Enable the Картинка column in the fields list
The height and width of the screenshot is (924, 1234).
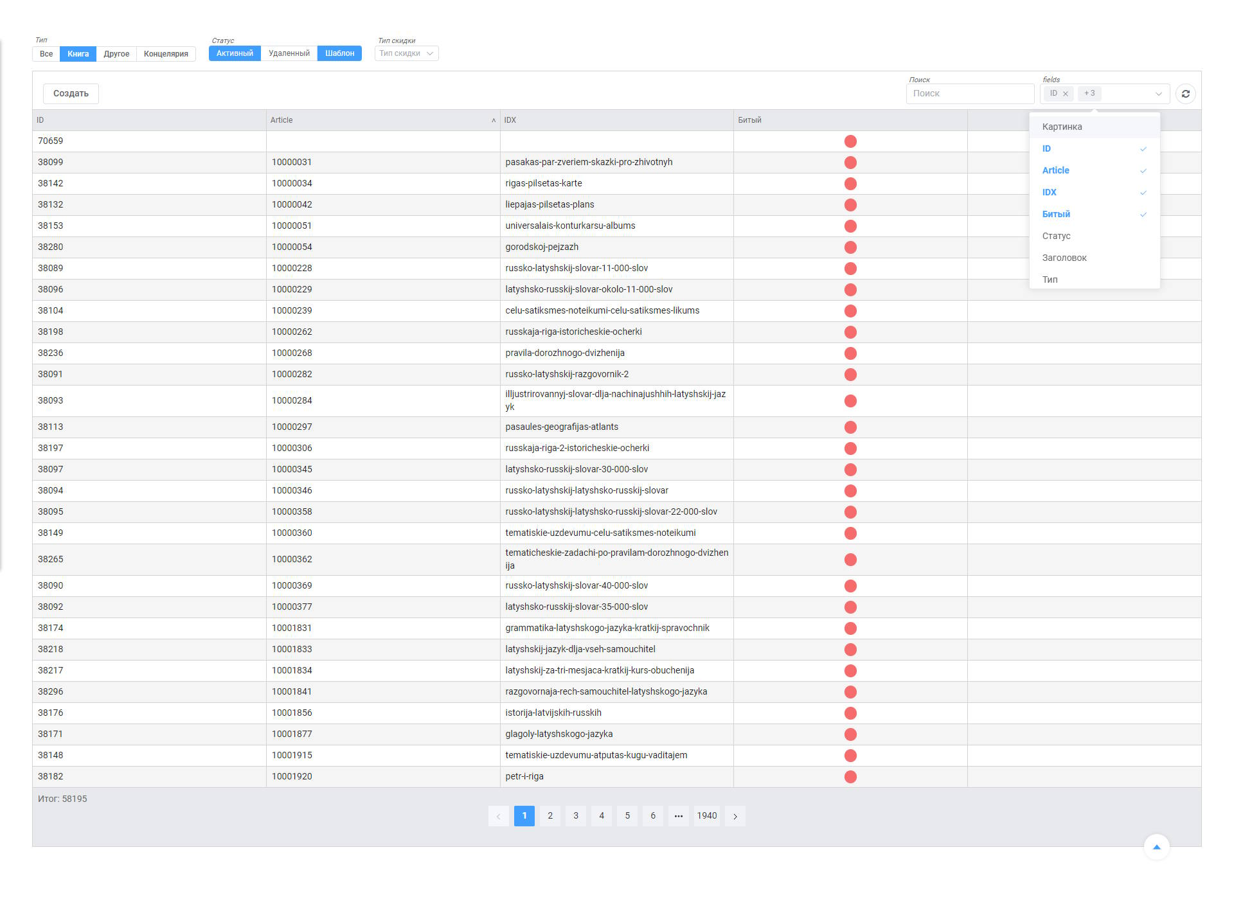(1062, 127)
